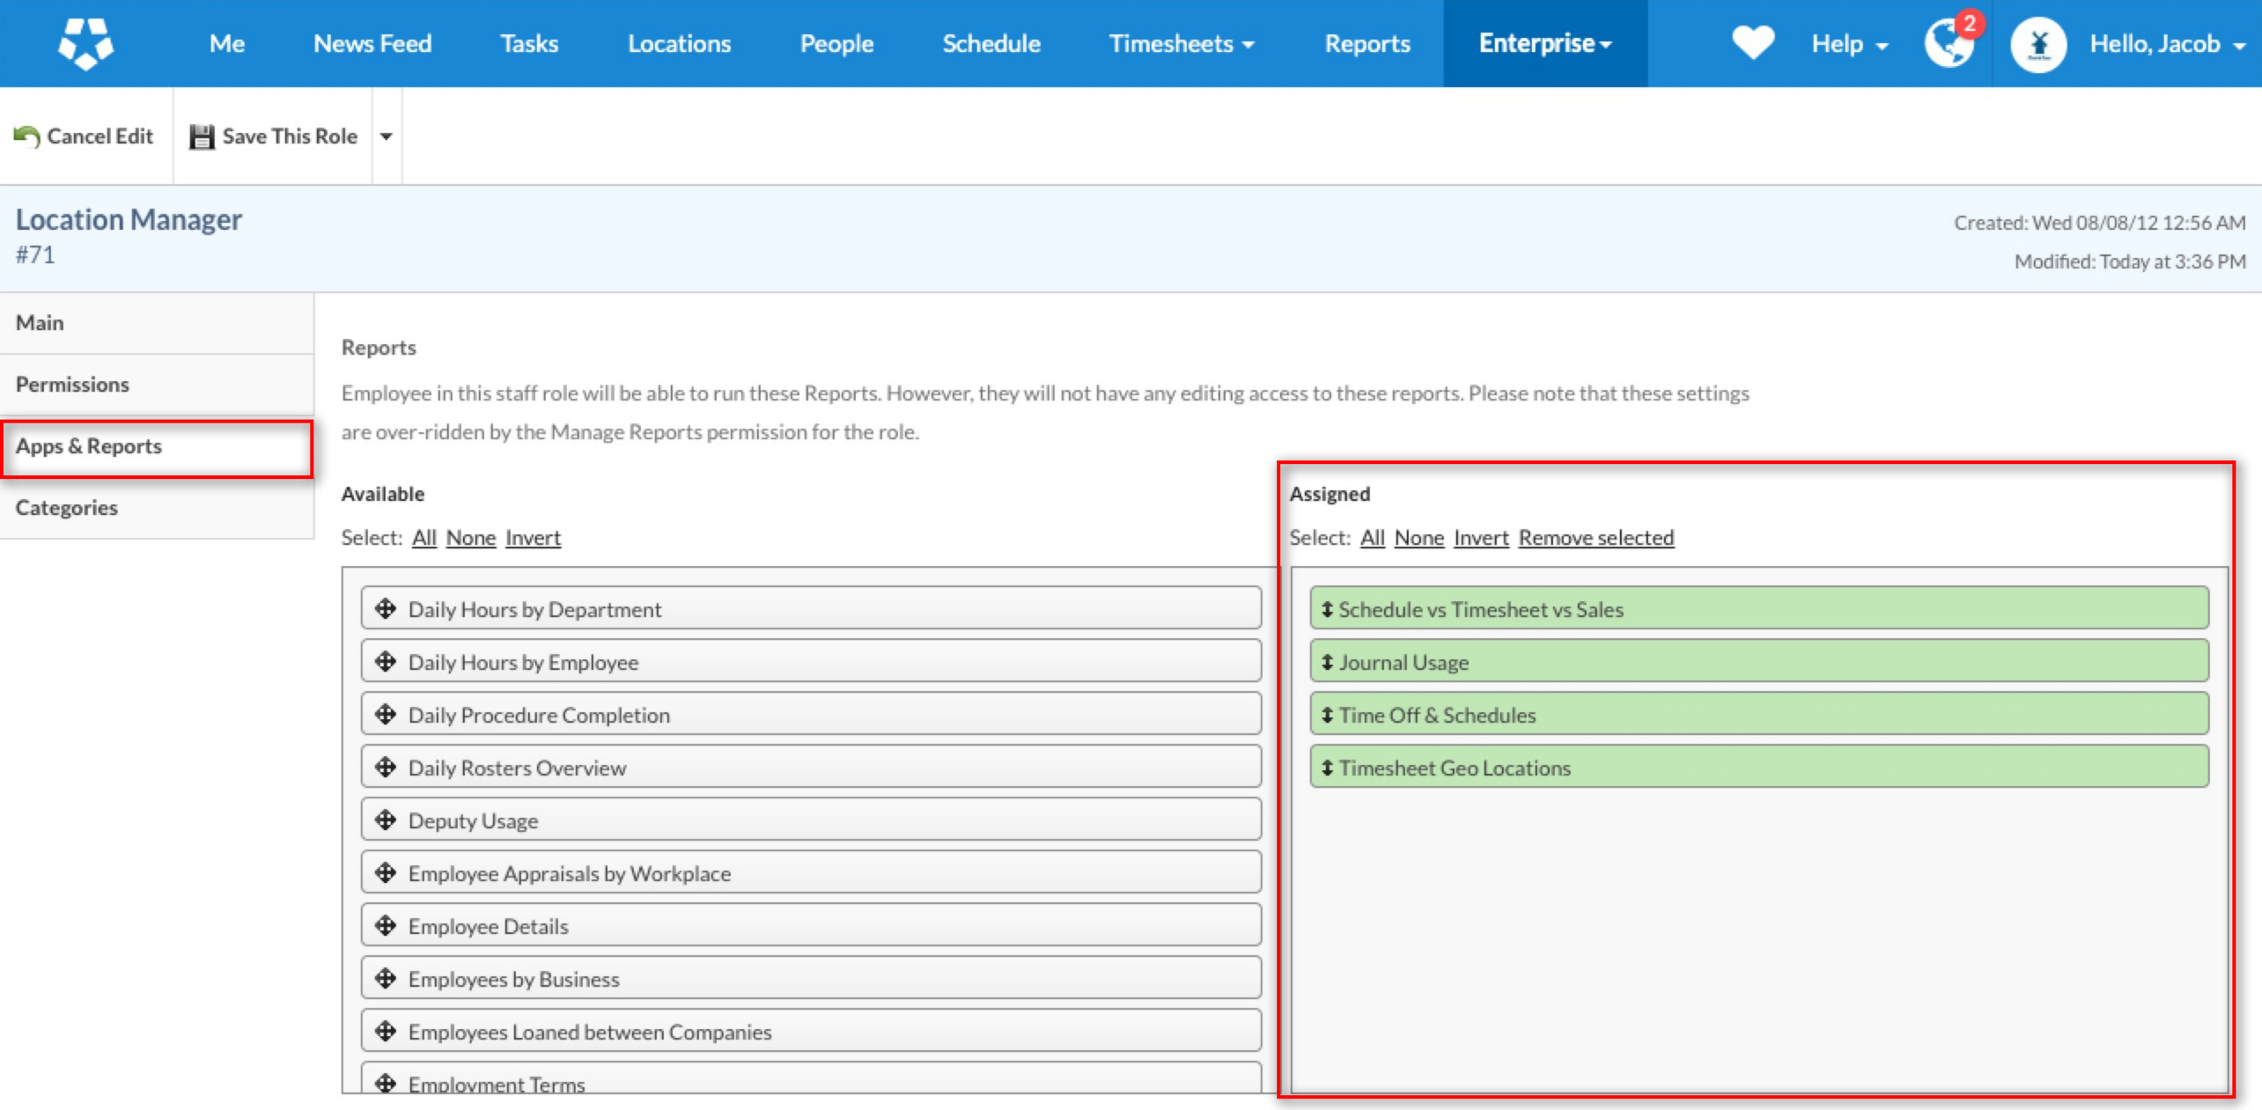
Task: Click Invert link under Available
Action: [533, 538]
